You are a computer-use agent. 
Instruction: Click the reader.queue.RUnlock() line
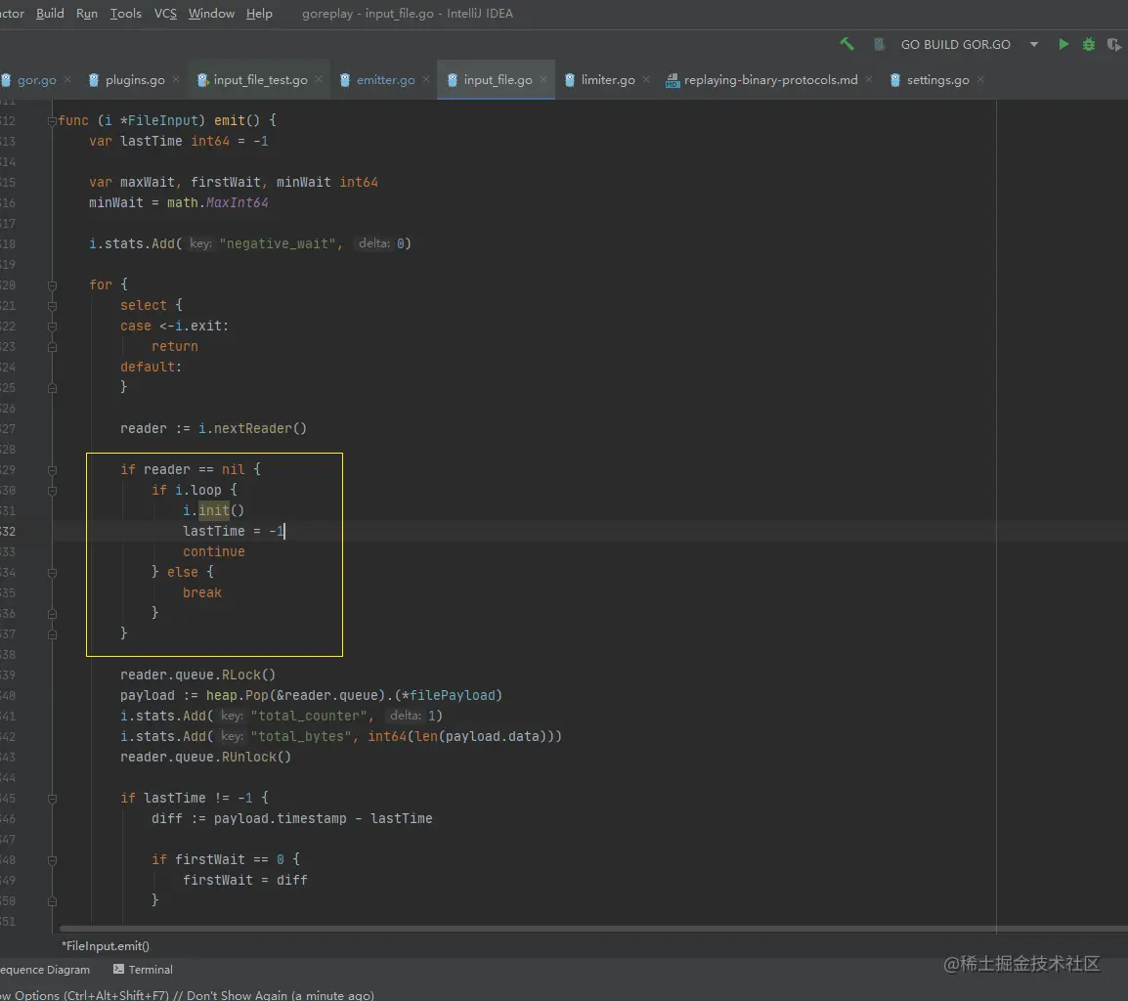205,757
